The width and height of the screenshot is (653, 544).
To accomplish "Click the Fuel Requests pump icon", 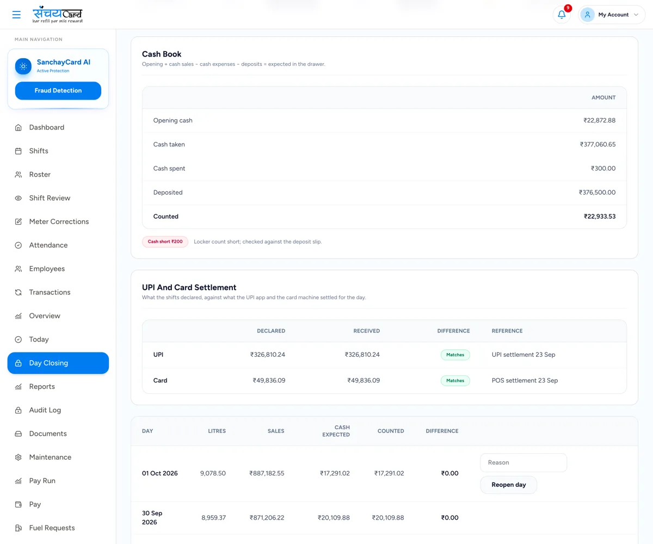I will [19, 528].
